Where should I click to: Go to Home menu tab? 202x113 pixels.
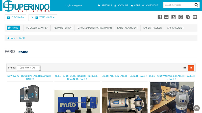(13, 28)
